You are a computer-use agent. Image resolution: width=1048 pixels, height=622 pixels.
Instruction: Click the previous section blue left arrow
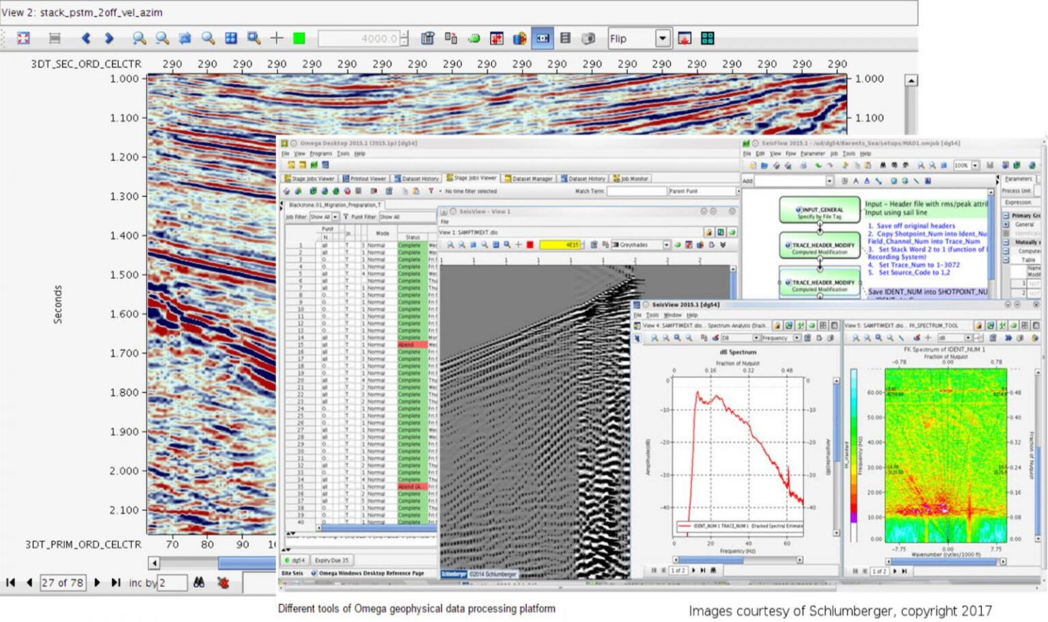coord(86,38)
